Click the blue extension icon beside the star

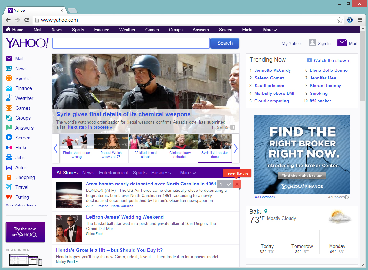coord(350,20)
